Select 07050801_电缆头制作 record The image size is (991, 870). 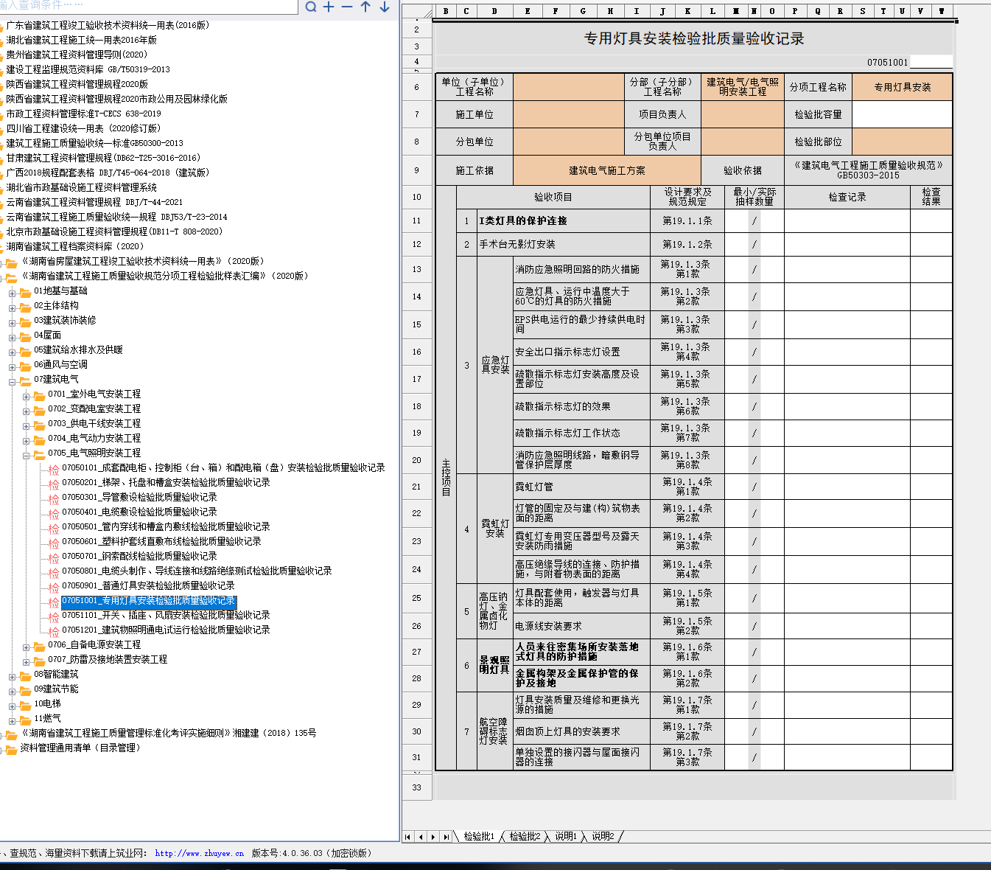pos(197,571)
